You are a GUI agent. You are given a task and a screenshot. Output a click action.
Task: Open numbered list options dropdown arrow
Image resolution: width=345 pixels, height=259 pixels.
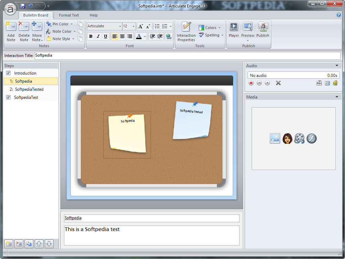tap(170, 26)
